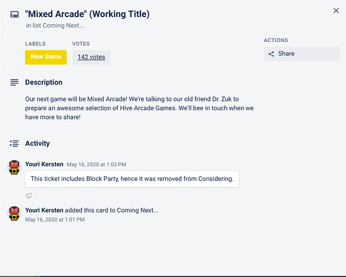Click the Activity list icon
This screenshot has width=346, height=277.
point(14,143)
